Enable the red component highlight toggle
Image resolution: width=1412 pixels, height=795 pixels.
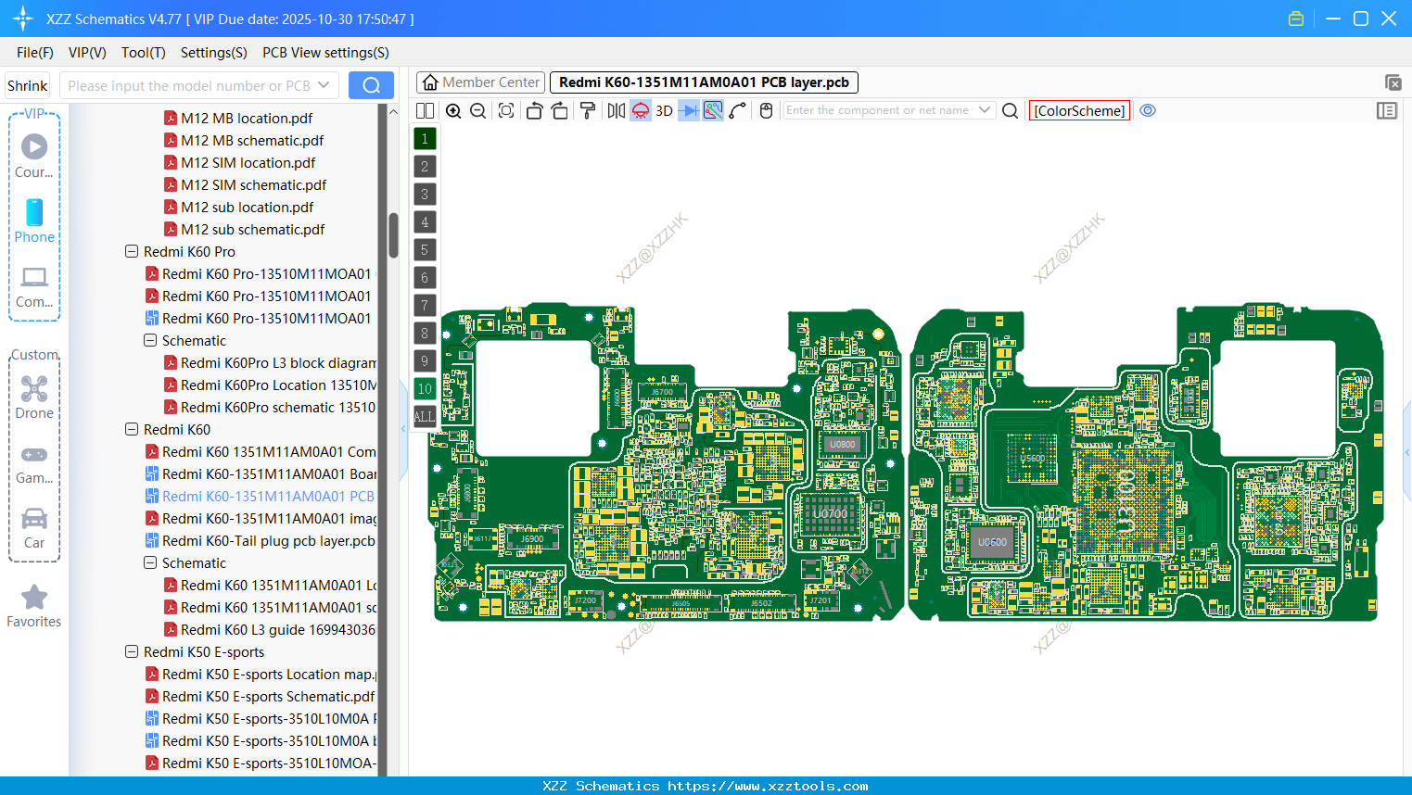point(640,110)
